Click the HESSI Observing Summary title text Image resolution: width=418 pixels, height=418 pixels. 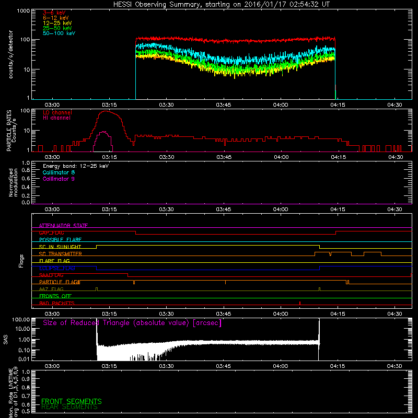[x=221, y=5]
